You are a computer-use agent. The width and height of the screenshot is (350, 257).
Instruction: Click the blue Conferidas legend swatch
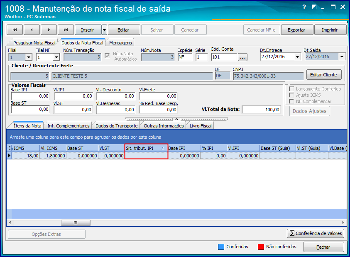(x=221, y=247)
